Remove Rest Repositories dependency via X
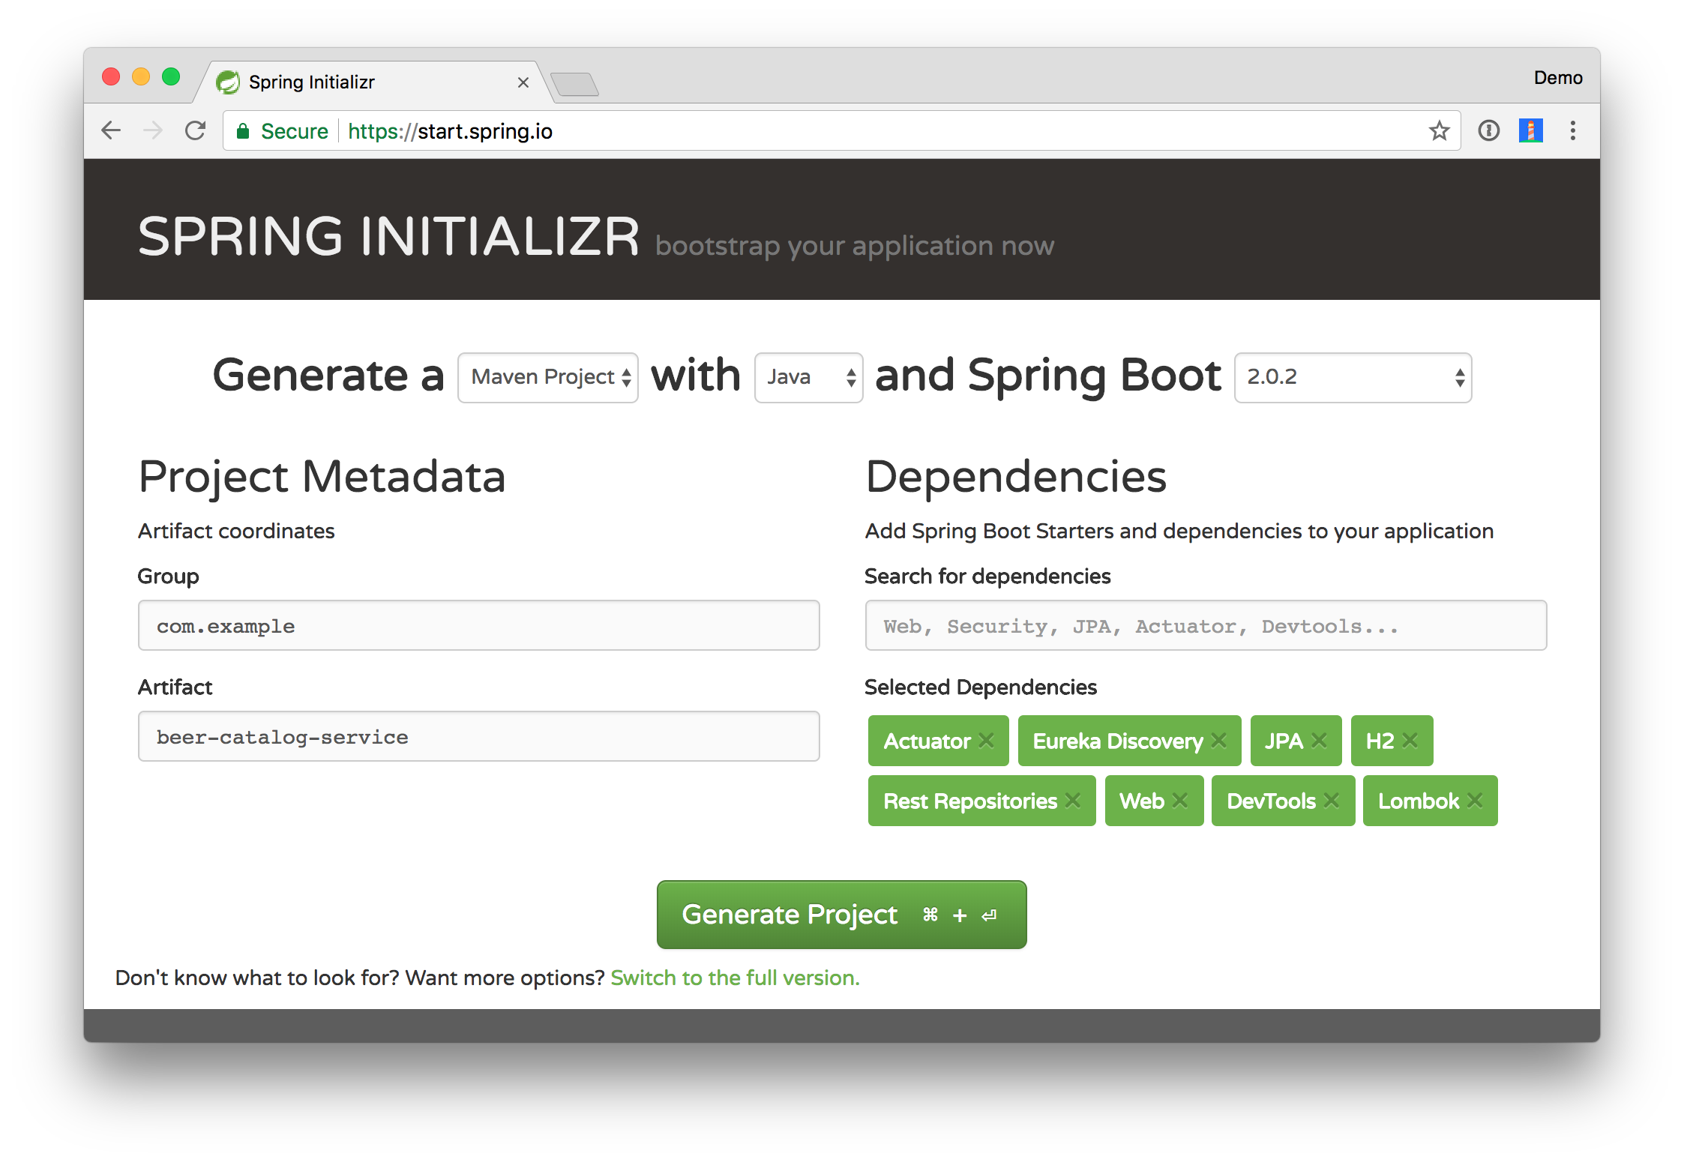Image resolution: width=1684 pixels, height=1162 pixels. (x=1073, y=801)
